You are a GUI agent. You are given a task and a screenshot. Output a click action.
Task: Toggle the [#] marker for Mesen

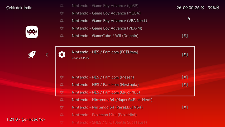[185, 77]
